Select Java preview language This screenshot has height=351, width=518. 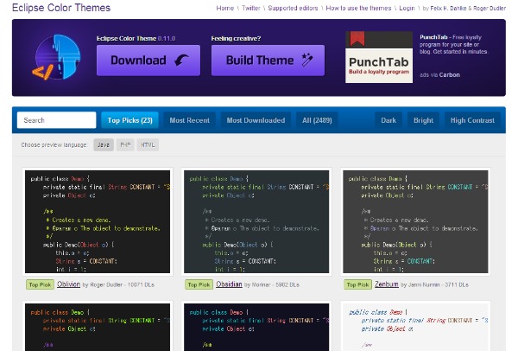click(x=104, y=144)
